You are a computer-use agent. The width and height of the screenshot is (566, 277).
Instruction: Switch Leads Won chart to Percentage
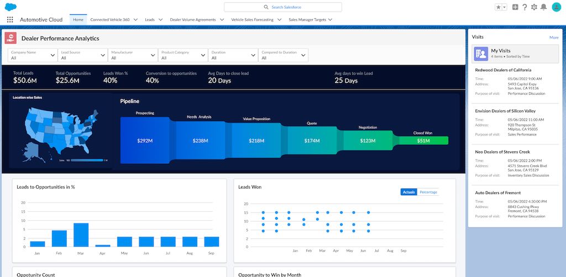click(428, 192)
